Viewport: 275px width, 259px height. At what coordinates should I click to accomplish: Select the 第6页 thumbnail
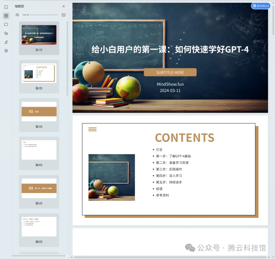tap(39, 226)
